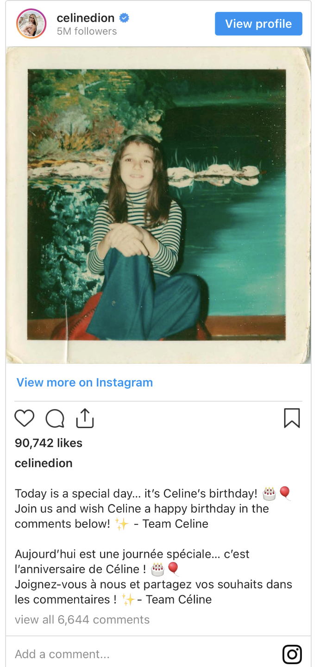The width and height of the screenshot is (320, 667).
Task: Share the post using the share icon
Action: click(85, 418)
